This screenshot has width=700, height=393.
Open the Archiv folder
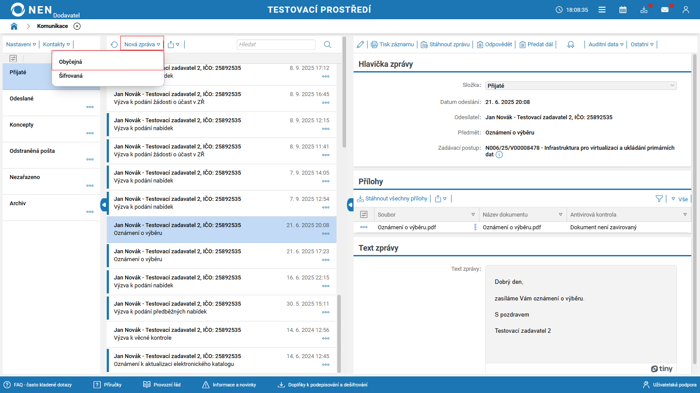tap(51, 208)
